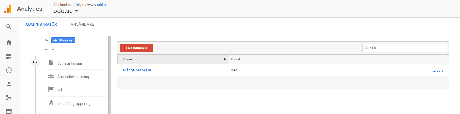The height and width of the screenshot is (114, 460).
Task: Click the Skapa vy button
Action: 63,41
